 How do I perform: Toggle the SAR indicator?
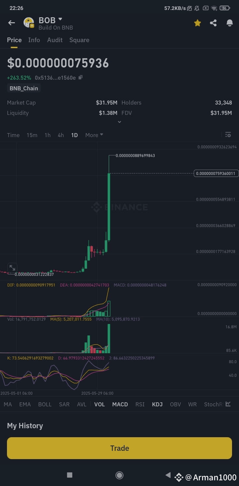pos(64,404)
